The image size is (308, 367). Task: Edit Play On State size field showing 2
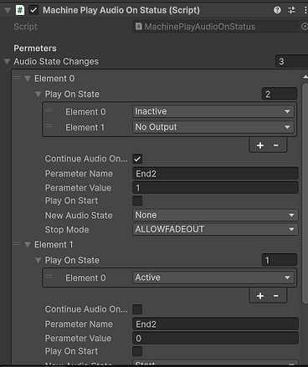pyautogui.click(x=280, y=94)
